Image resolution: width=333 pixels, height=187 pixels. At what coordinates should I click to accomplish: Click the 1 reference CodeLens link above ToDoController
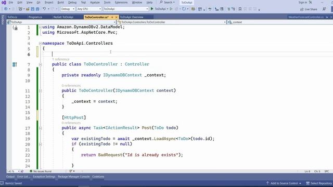coord(61,59)
